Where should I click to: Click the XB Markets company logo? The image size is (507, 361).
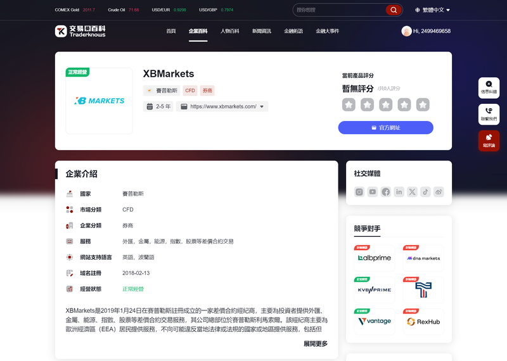coord(99,101)
